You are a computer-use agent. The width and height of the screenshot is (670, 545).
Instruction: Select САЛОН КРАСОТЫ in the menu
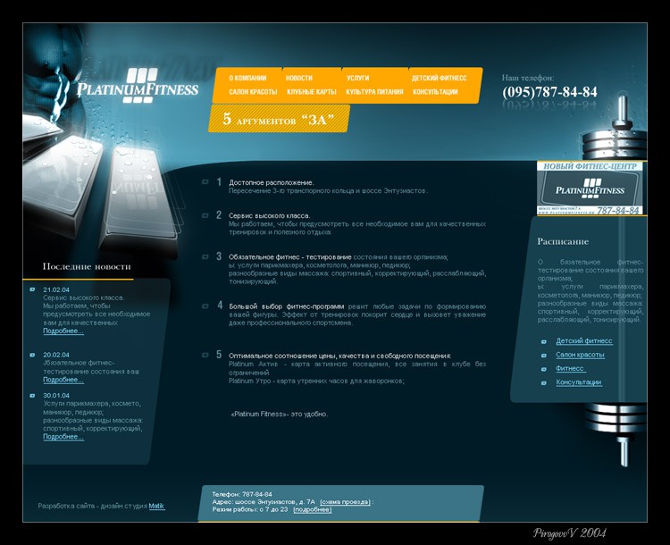point(253,92)
